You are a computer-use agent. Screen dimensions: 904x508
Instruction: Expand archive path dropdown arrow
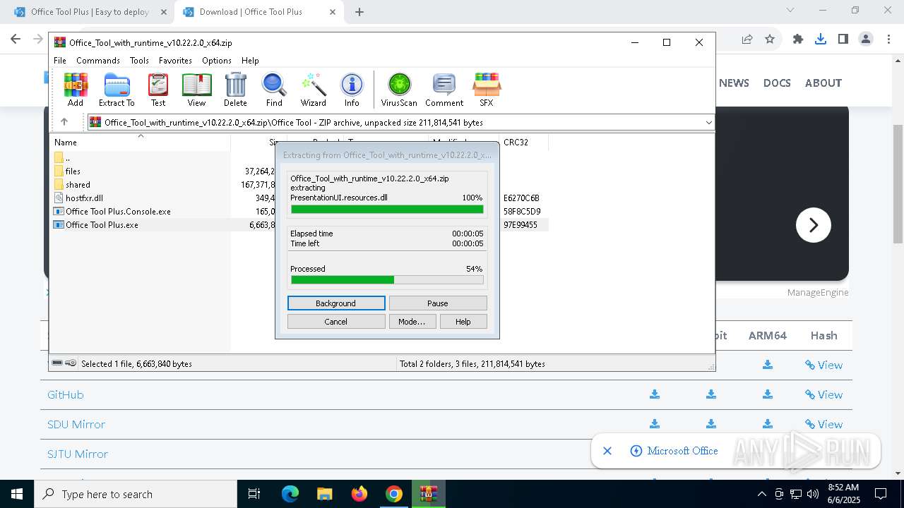pos(708,122)
